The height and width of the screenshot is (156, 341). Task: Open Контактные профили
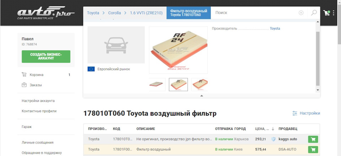39,111
